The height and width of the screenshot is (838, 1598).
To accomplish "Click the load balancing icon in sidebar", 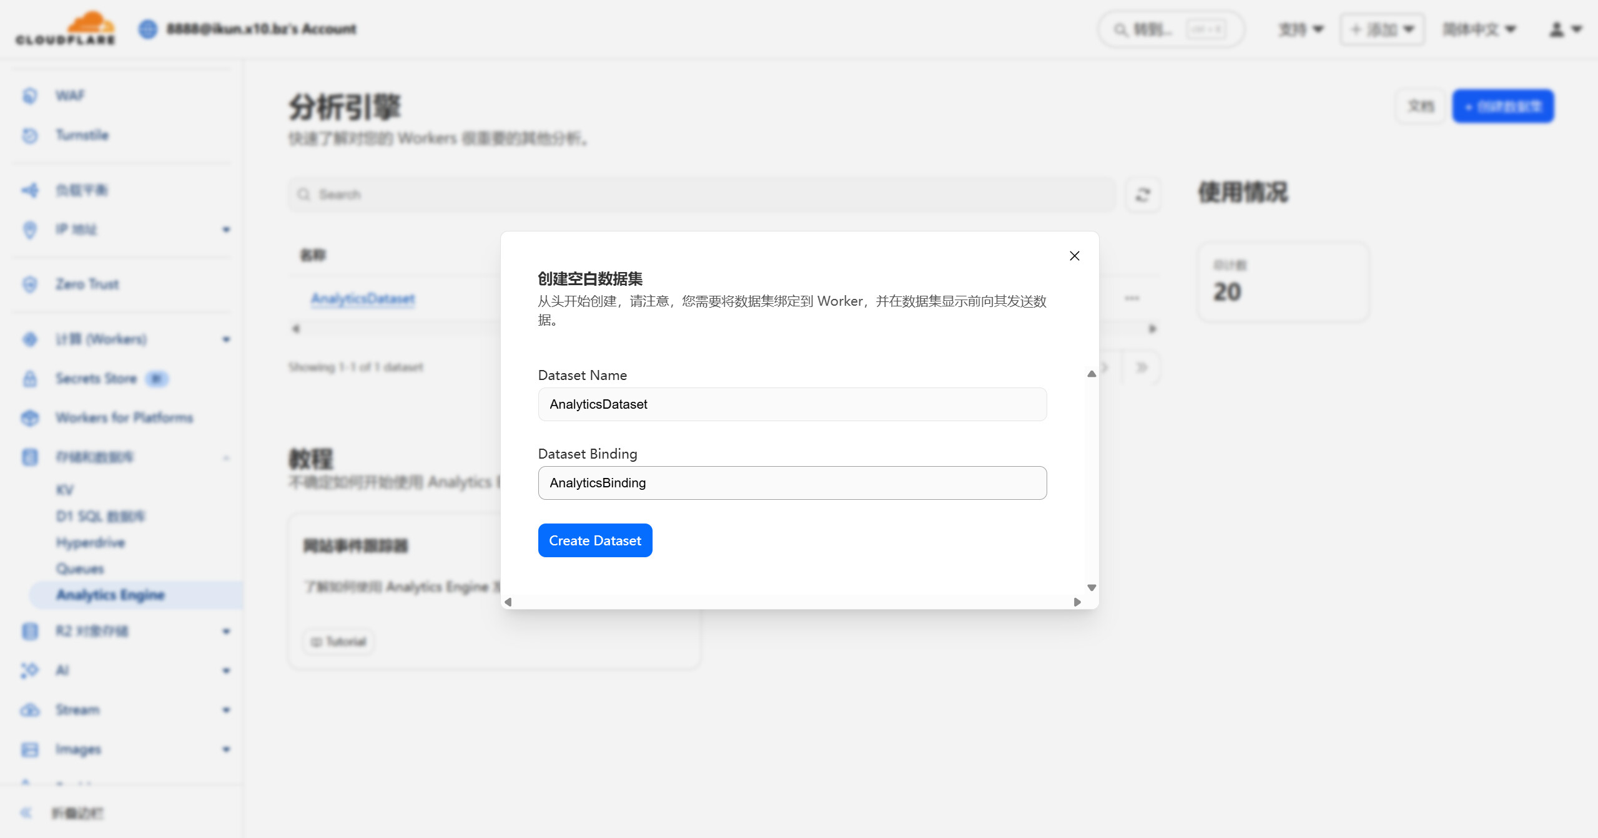I will (29, 190).
